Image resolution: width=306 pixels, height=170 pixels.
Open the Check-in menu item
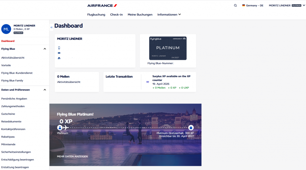click(116, 14)
